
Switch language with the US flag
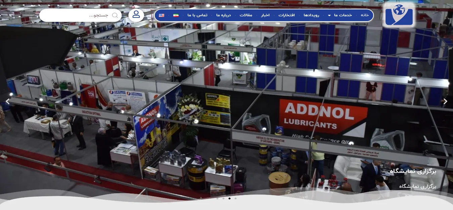(x=162, y=15)
